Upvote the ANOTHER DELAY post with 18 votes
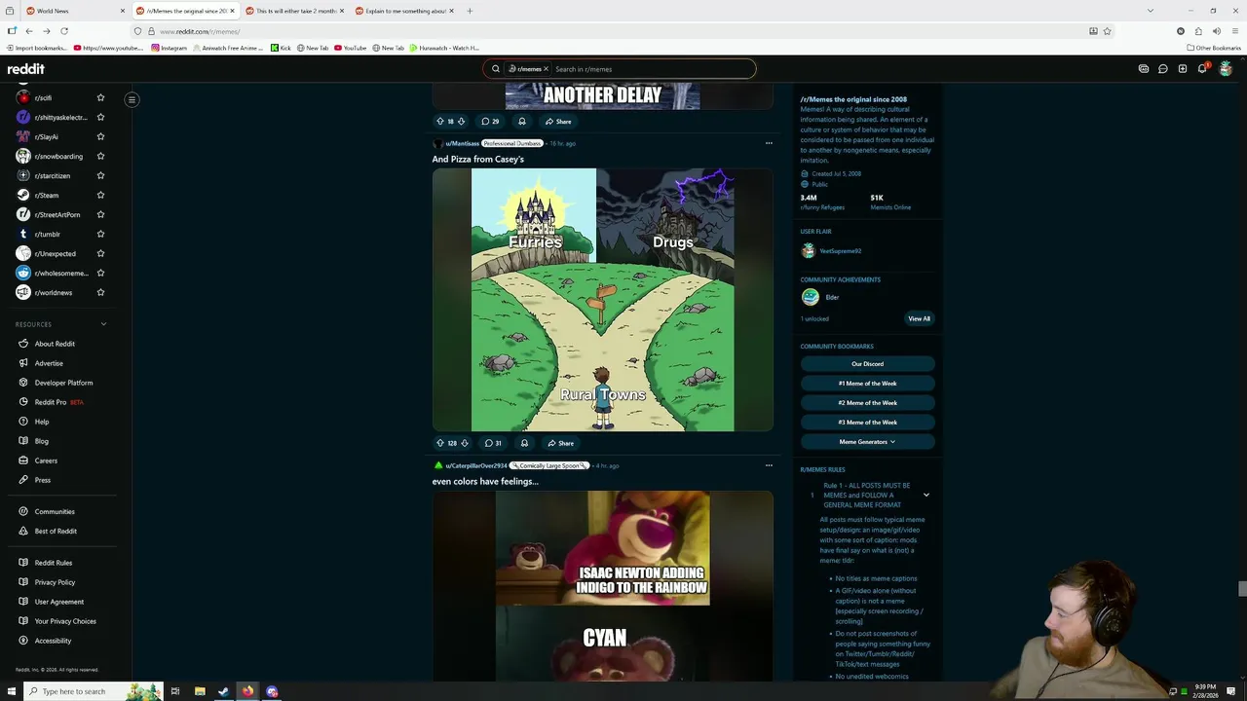Screen dimensions: 1247x701 click(439, 122)
